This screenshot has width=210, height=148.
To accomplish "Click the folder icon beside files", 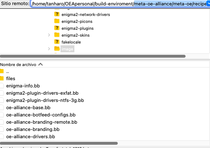I will point(2,78).
